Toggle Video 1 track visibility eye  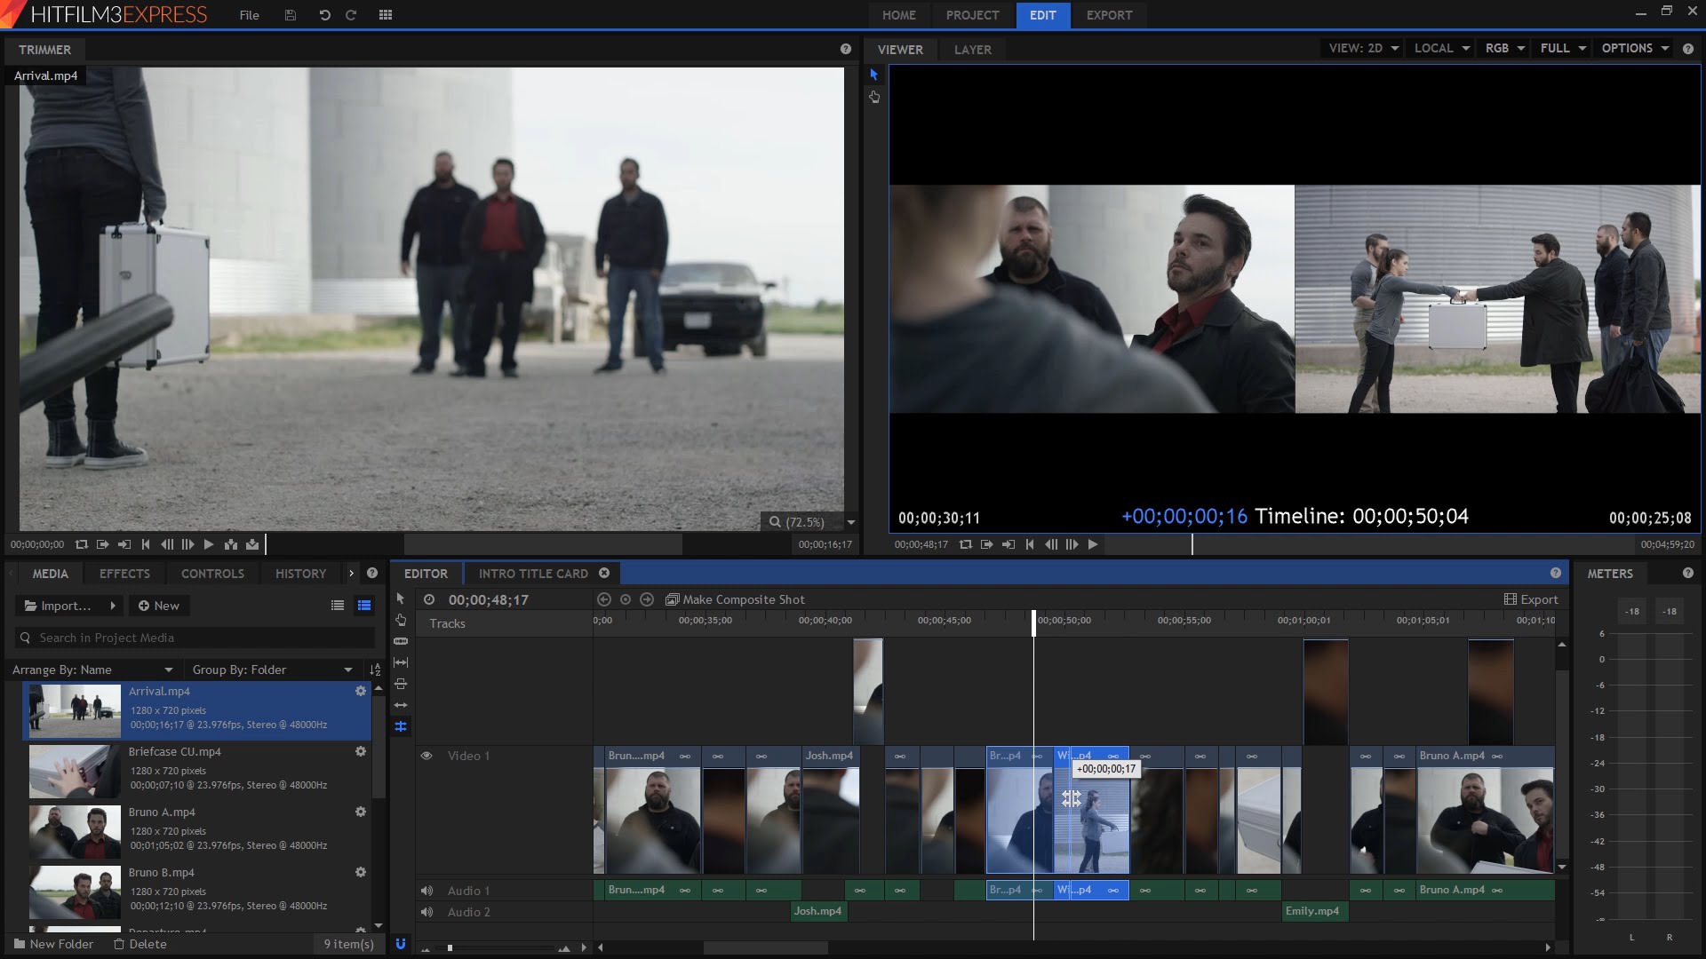coord(426,756)
